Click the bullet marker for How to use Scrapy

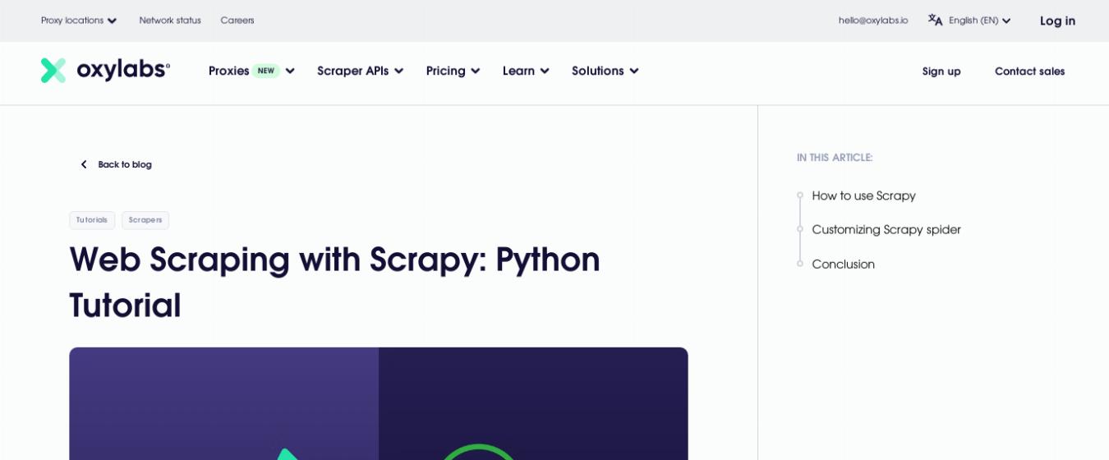tap(800, 195)
